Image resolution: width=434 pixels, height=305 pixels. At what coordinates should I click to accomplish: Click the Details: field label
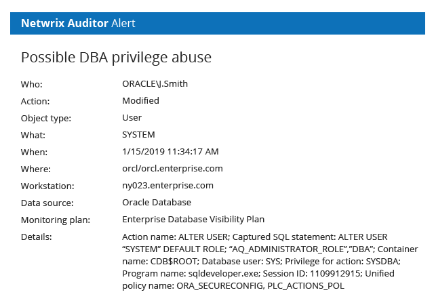coord(37,237)
